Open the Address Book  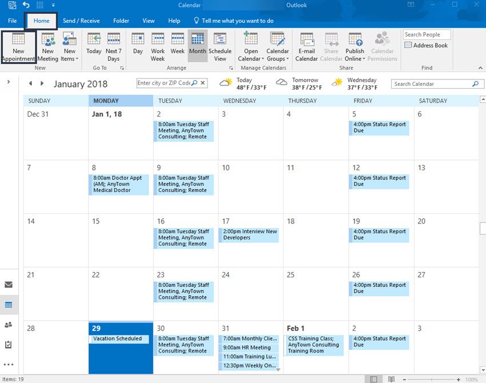point(426,45)
